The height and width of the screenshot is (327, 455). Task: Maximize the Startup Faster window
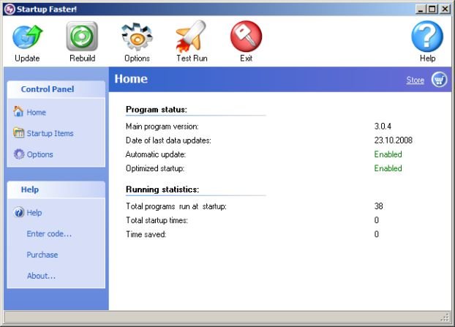[432, 10]
